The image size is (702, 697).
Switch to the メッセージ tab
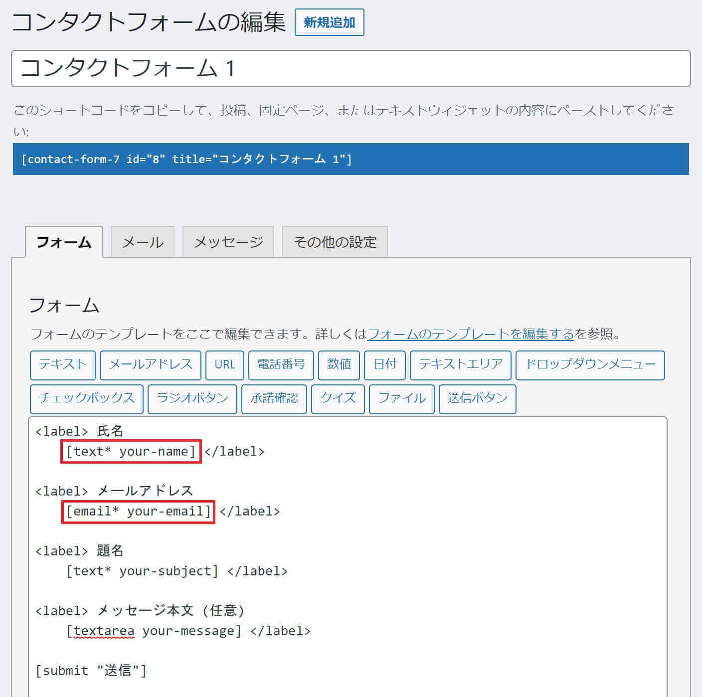[228, 242]
